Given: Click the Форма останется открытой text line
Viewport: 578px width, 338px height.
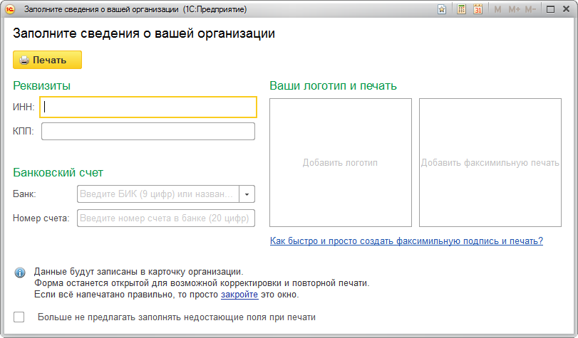Looking at the screenshot, I should pyautogui.click(x=202, y=283).
